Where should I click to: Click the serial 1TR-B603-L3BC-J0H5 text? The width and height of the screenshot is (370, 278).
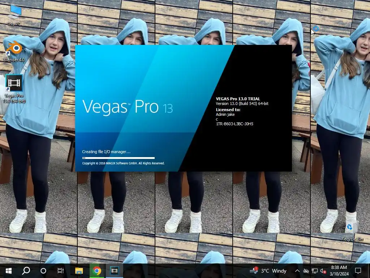235,124
